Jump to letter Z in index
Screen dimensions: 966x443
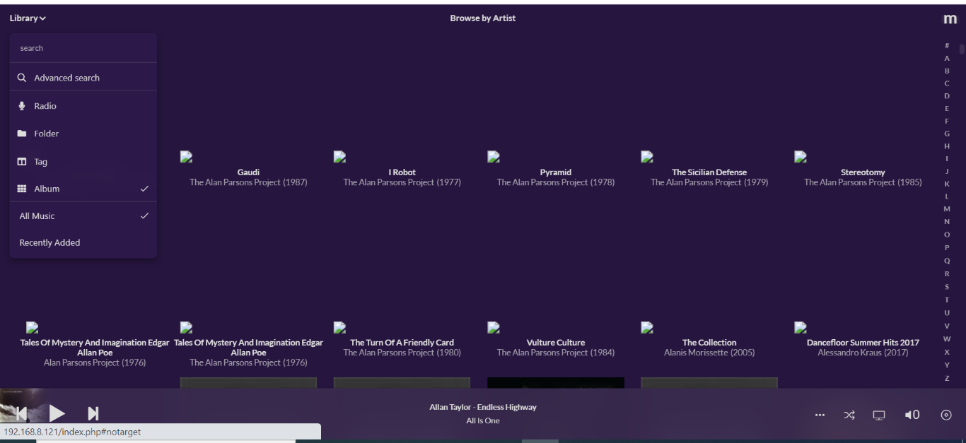(x=947, y=378)
